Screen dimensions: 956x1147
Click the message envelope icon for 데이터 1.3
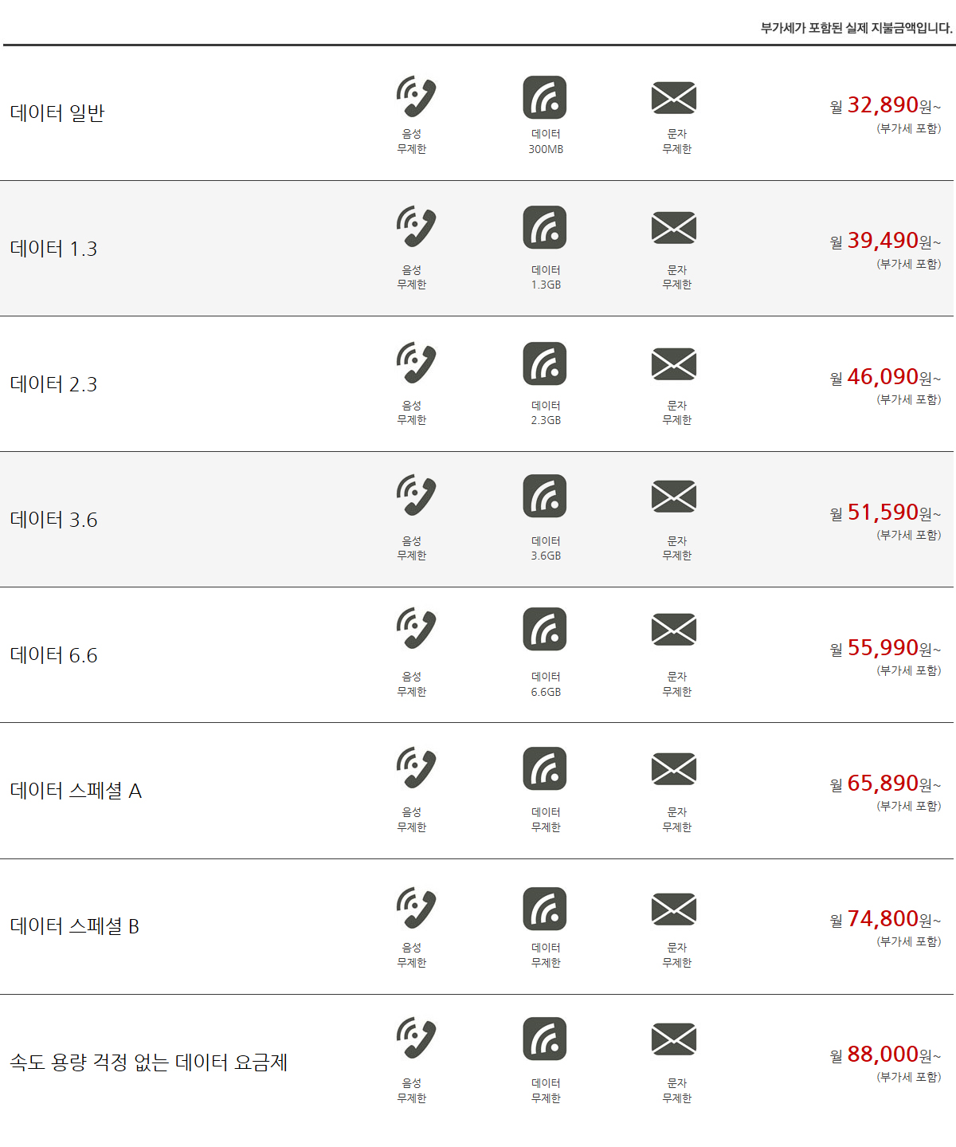pyautogui.click(x=674, y=228)
